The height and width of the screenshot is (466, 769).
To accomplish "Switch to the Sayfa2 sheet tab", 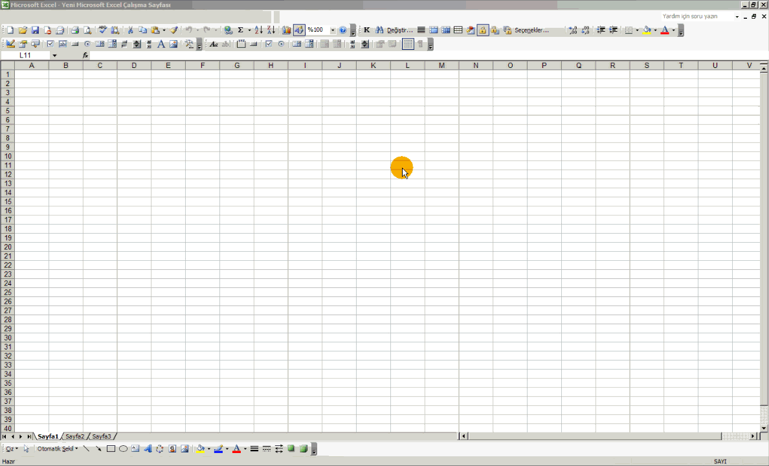I will point(75,436).
